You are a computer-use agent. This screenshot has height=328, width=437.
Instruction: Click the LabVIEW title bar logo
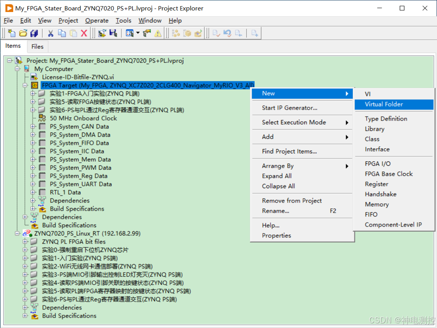pos(9,8)
